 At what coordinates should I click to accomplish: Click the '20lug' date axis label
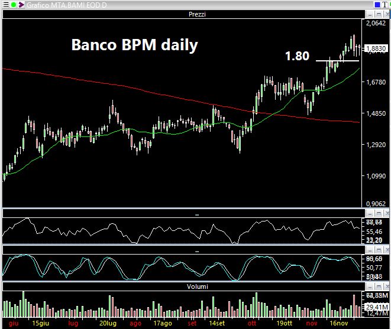[108, 323]
